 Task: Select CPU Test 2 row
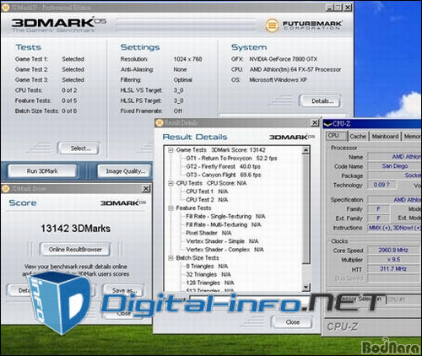coord(207,200)
